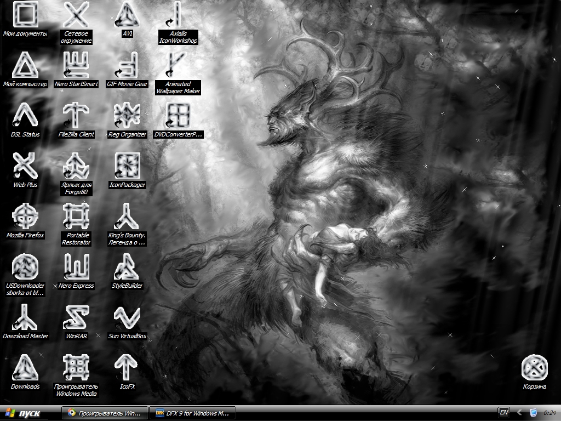Click the Sun VirtualBox shortcut
This screenshot has width=561, height=421.
click(127, 317)
